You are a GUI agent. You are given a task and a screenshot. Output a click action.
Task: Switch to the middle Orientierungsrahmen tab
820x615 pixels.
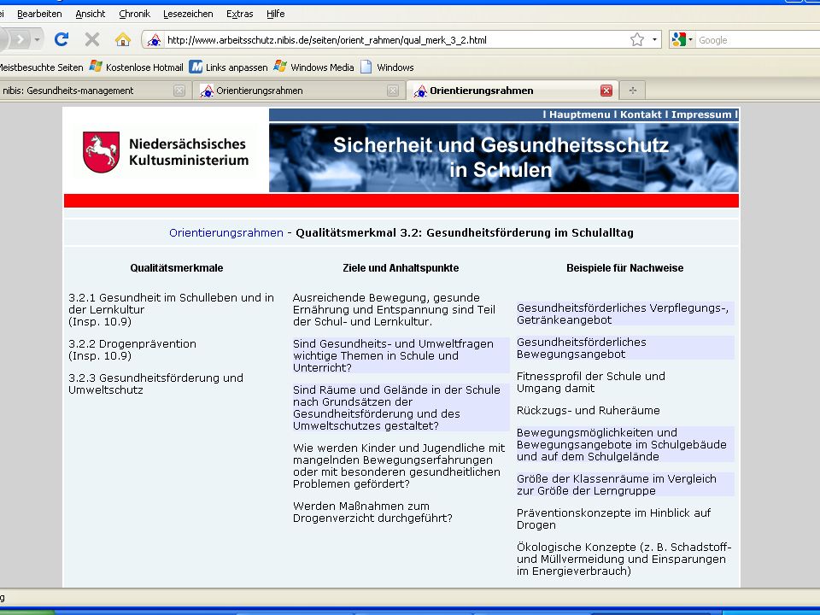pos(298,91)
